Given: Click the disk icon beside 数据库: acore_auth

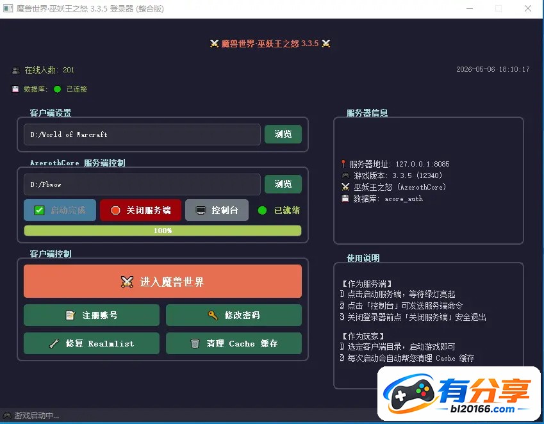Looking at the screenshot, I should click(345, 199).
